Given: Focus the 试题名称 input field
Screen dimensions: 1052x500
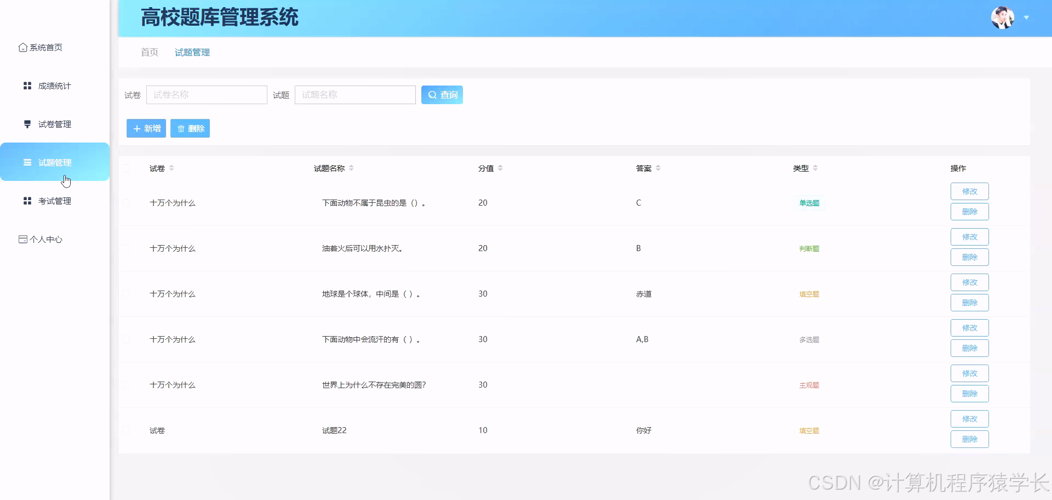Looking at the screenshot, I should coord(355,95).
